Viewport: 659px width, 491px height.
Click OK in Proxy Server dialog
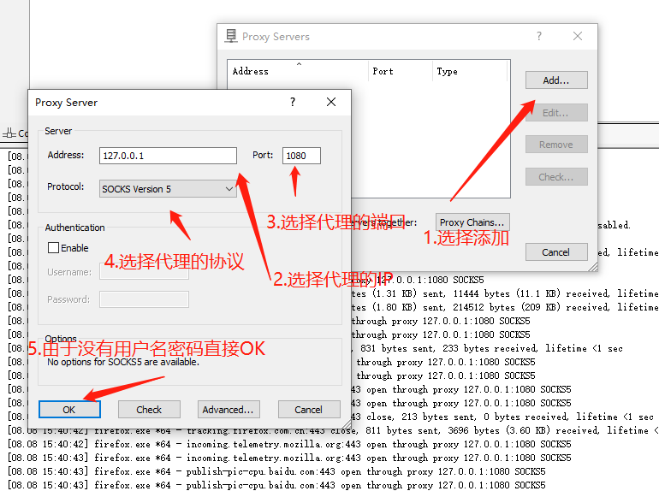(69, 410)
